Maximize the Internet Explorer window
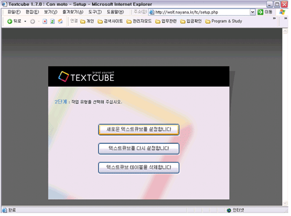The height and width of the screenshot is (216, 291). pos(277,4)
